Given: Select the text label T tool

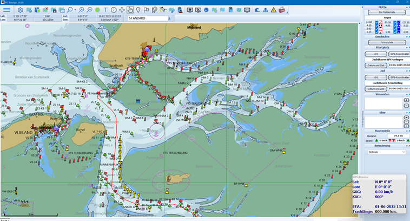Looking at the screenshot, I should (105, 10).
